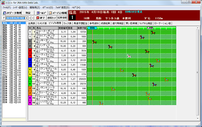Click the horse icon in horse number 2 row

[142, 37]
